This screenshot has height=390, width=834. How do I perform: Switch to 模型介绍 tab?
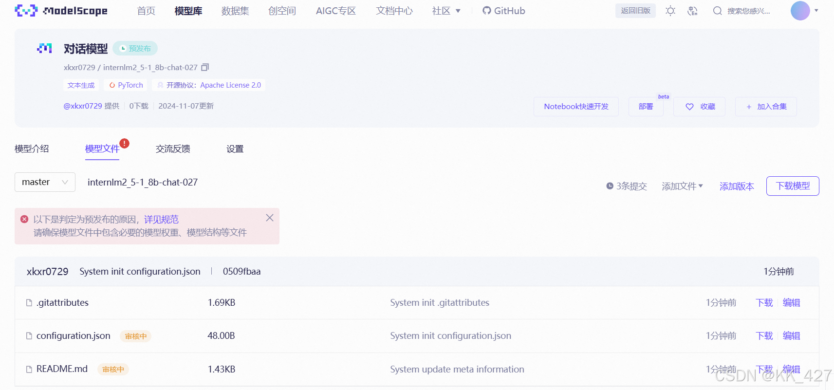pyautogui.click(x=32, y=149)
